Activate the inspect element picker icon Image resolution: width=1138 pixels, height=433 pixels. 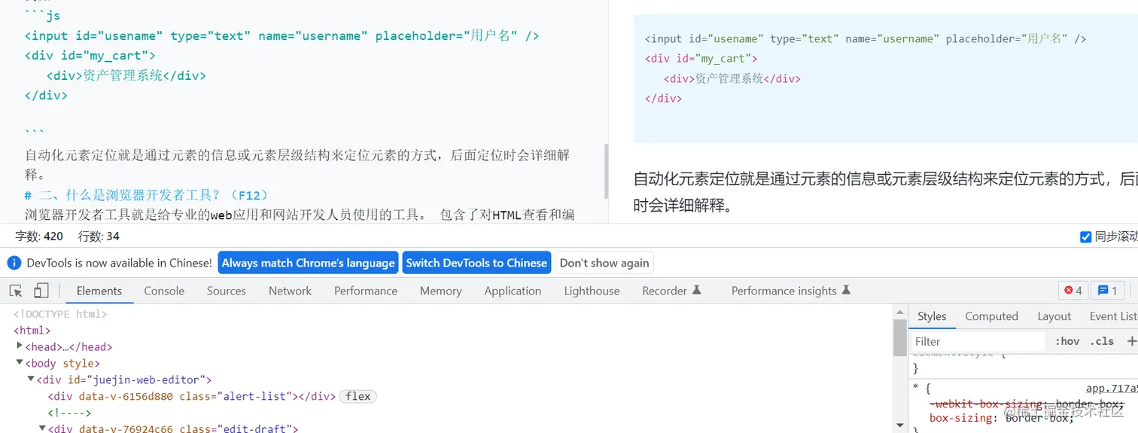click(x=16, y=291)
